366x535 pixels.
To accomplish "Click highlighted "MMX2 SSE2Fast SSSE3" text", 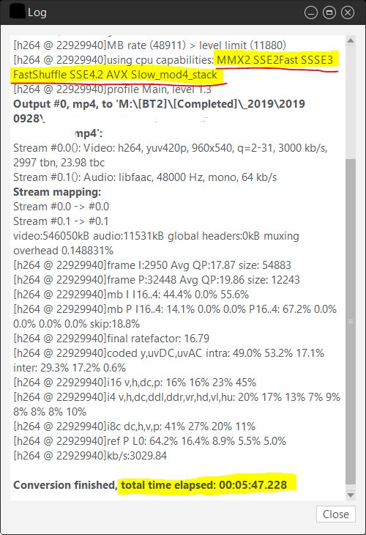I will [x=274, y=60].
